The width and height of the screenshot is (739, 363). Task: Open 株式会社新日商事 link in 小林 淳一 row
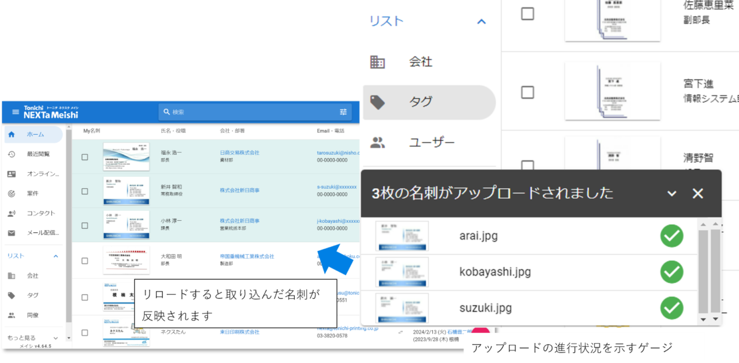coord(239,221)
